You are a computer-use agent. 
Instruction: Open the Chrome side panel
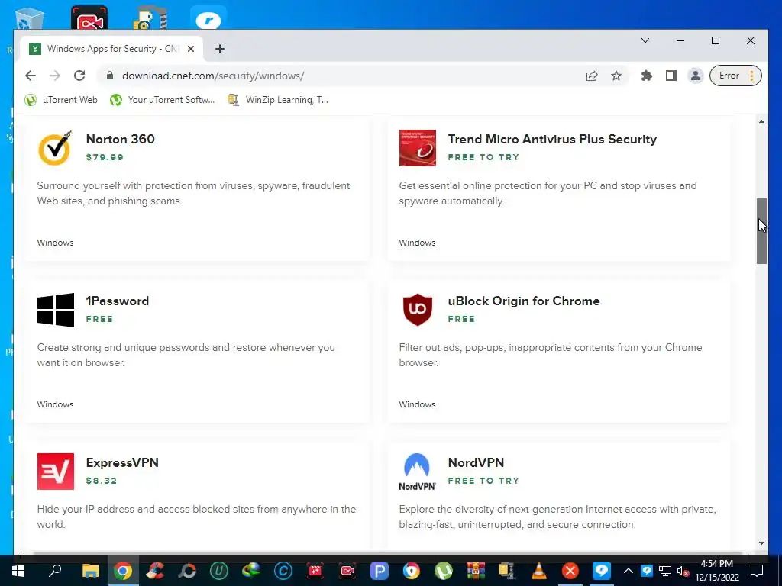pos(671,76)
